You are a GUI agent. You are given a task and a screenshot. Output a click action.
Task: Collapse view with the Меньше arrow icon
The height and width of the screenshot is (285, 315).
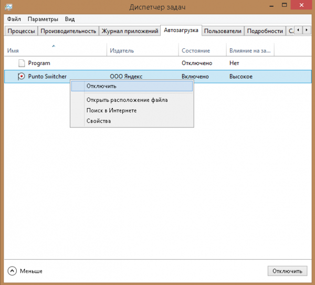tap(12, 271)
